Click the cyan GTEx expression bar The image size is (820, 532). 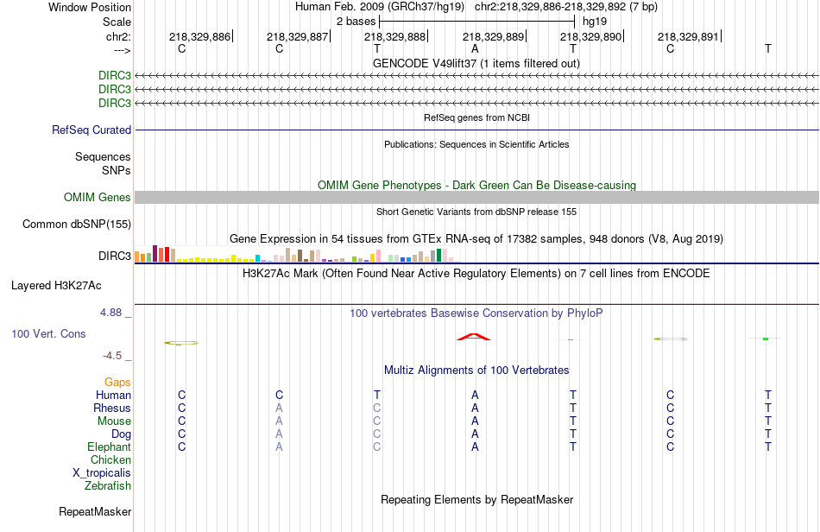point(257,258)
